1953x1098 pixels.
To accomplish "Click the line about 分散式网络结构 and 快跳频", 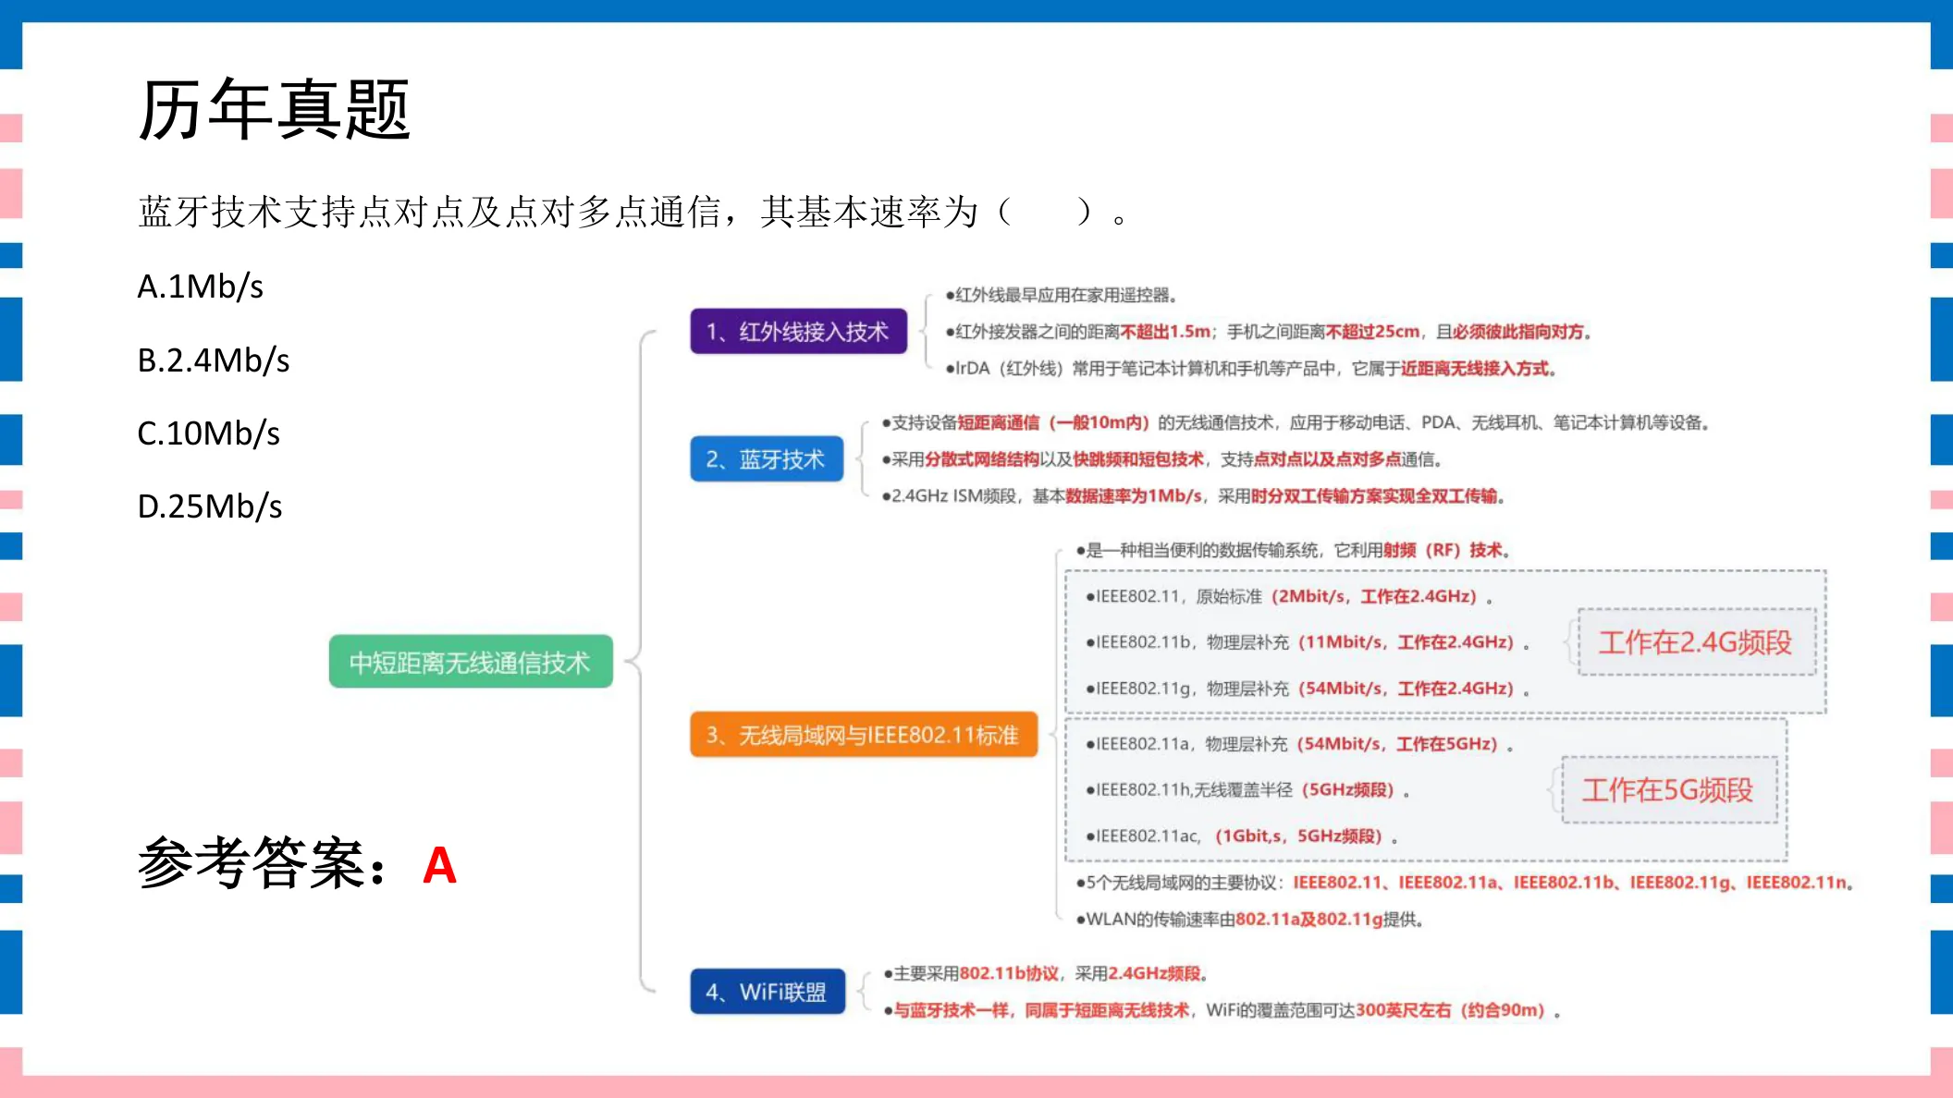I will (1161, 459).
